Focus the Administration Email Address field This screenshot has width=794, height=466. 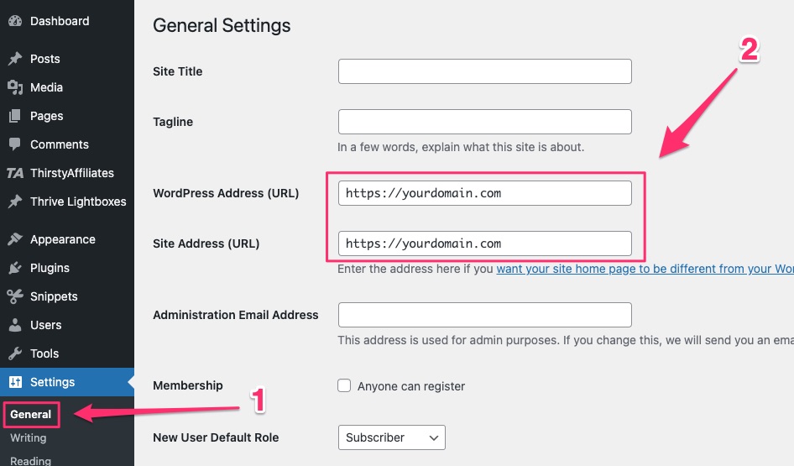coord(484,315)
